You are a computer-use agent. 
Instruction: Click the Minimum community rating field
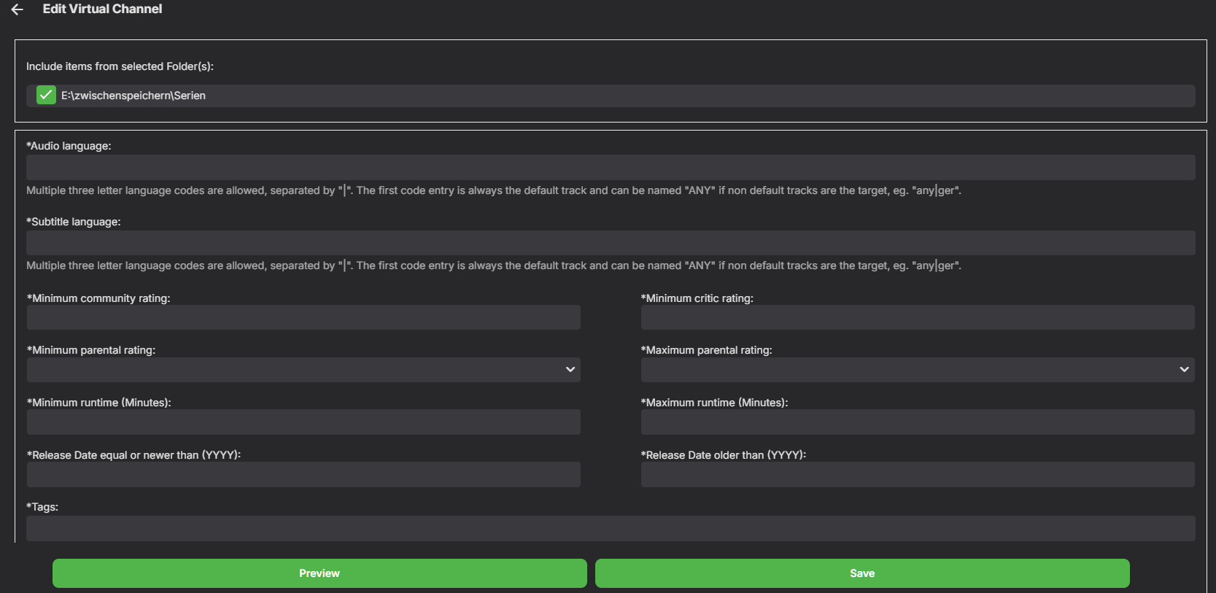click(303, 317)
